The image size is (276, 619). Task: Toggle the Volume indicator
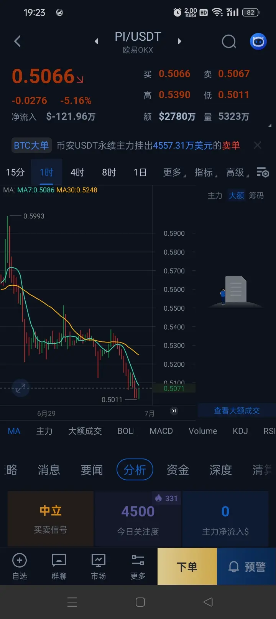click(203, 431)
